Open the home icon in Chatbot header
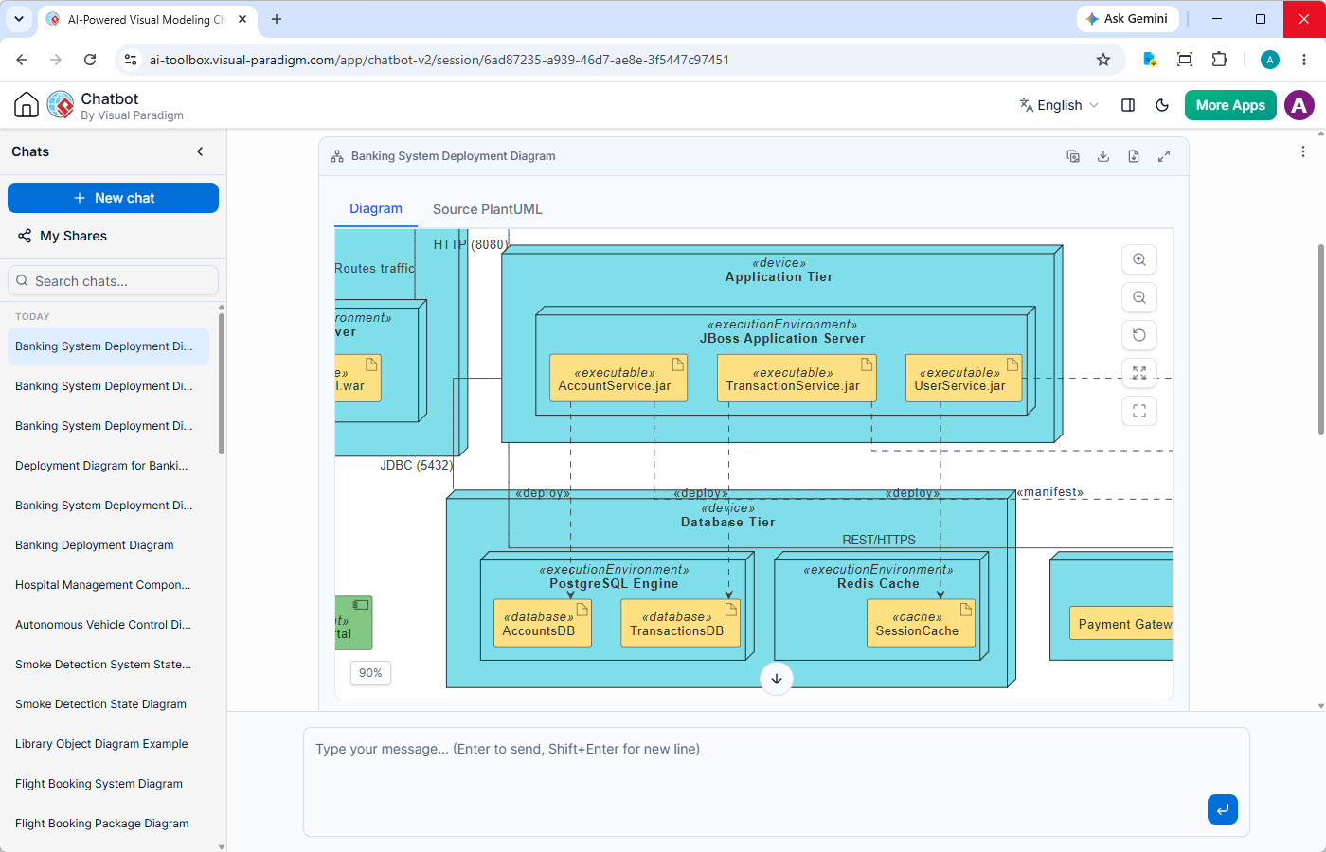This screenshot has width=1326, height=852. (x=27, y=105)
